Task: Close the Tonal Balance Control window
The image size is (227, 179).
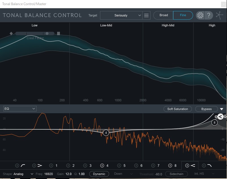Action: click(x=223, y=4)
